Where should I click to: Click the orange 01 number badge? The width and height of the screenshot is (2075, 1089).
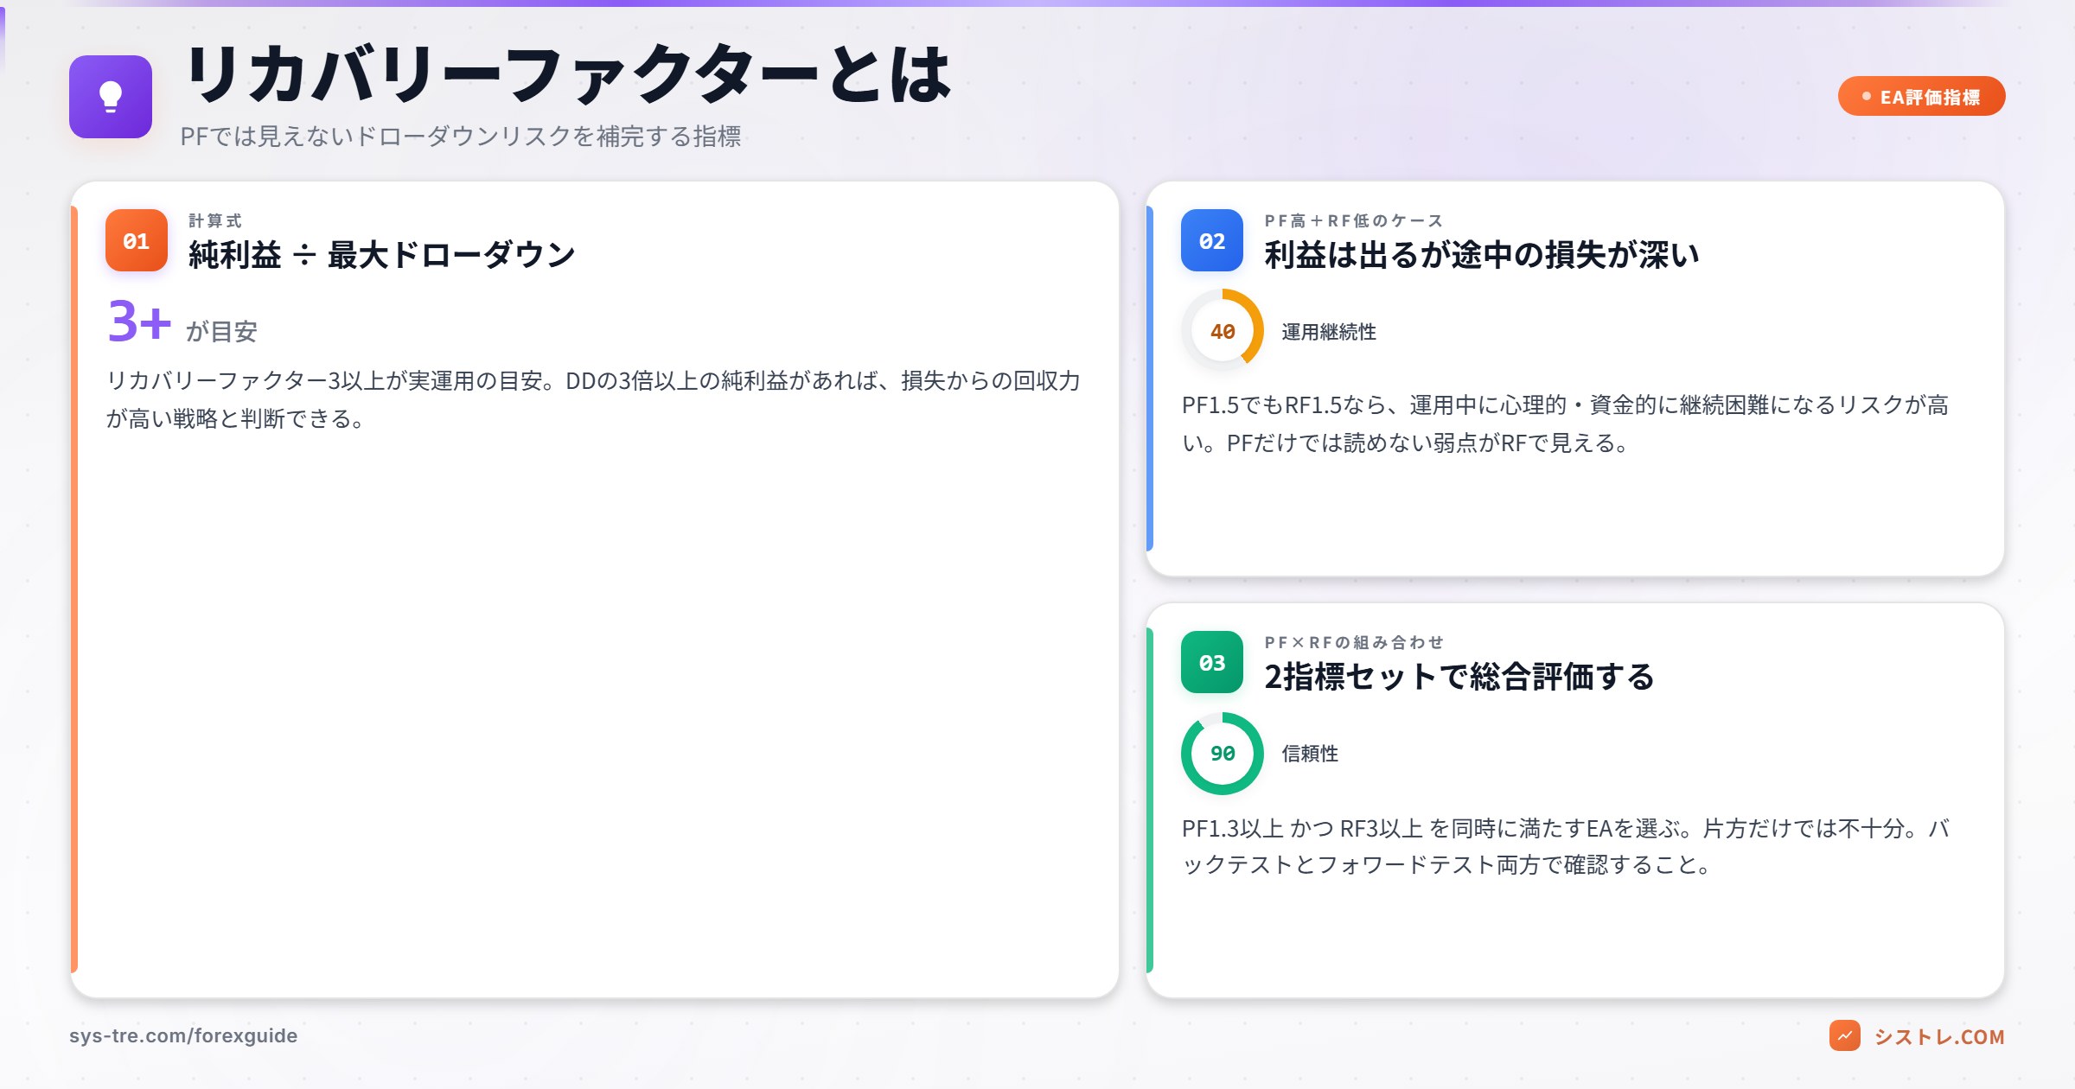click(137, 240)
